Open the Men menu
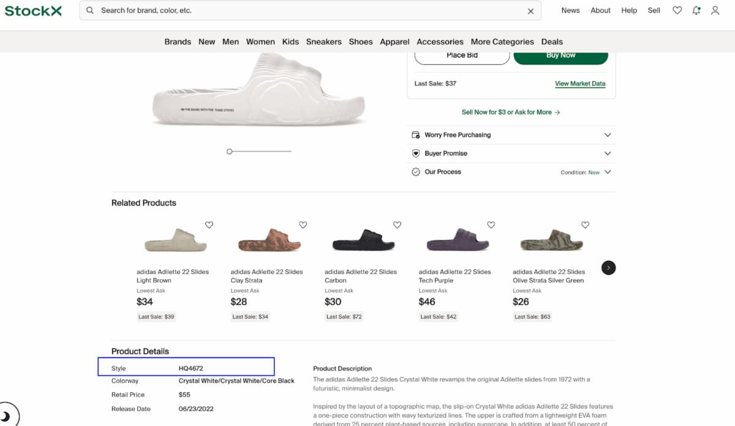The width and height of the screenshot is (735, 426). 230,42
